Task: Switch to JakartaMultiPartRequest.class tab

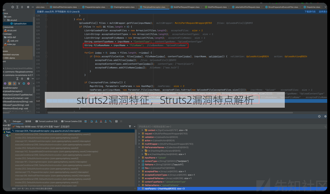Action: (247, 7)
